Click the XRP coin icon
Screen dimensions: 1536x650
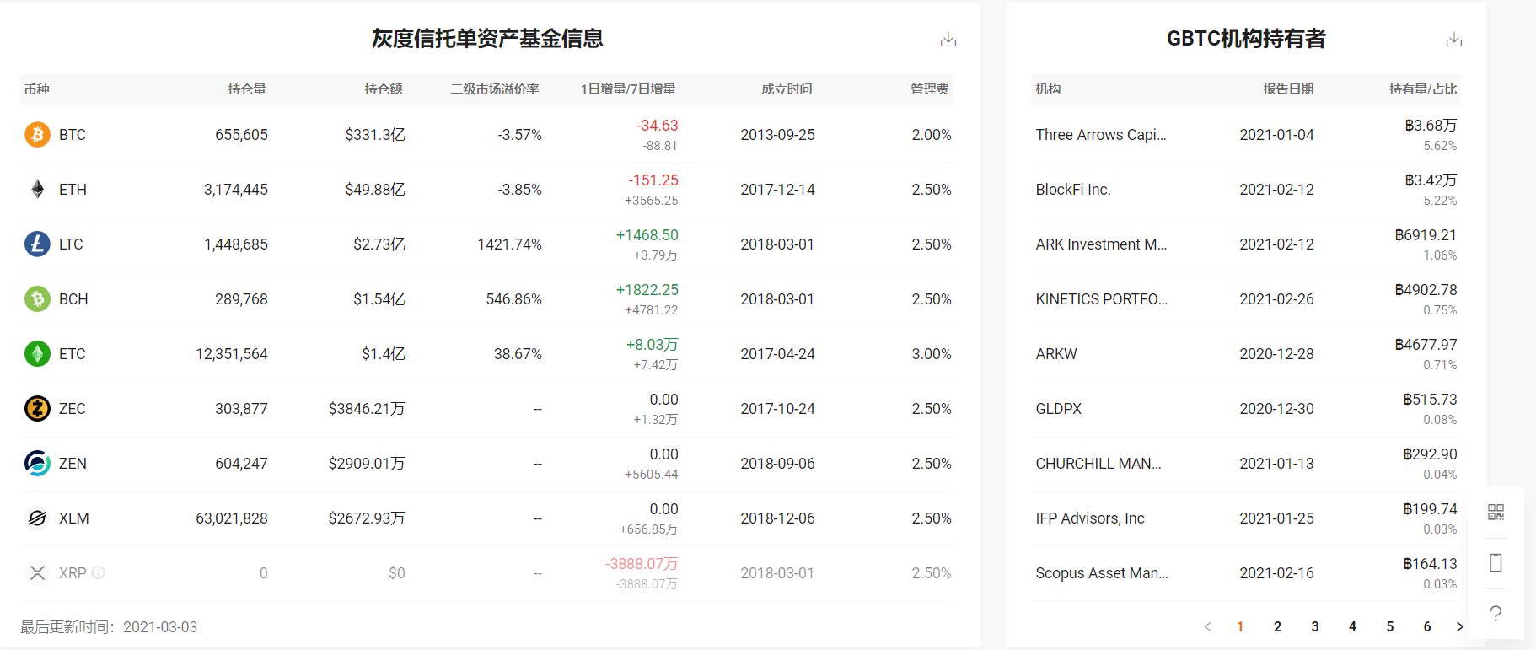(37, 572)
